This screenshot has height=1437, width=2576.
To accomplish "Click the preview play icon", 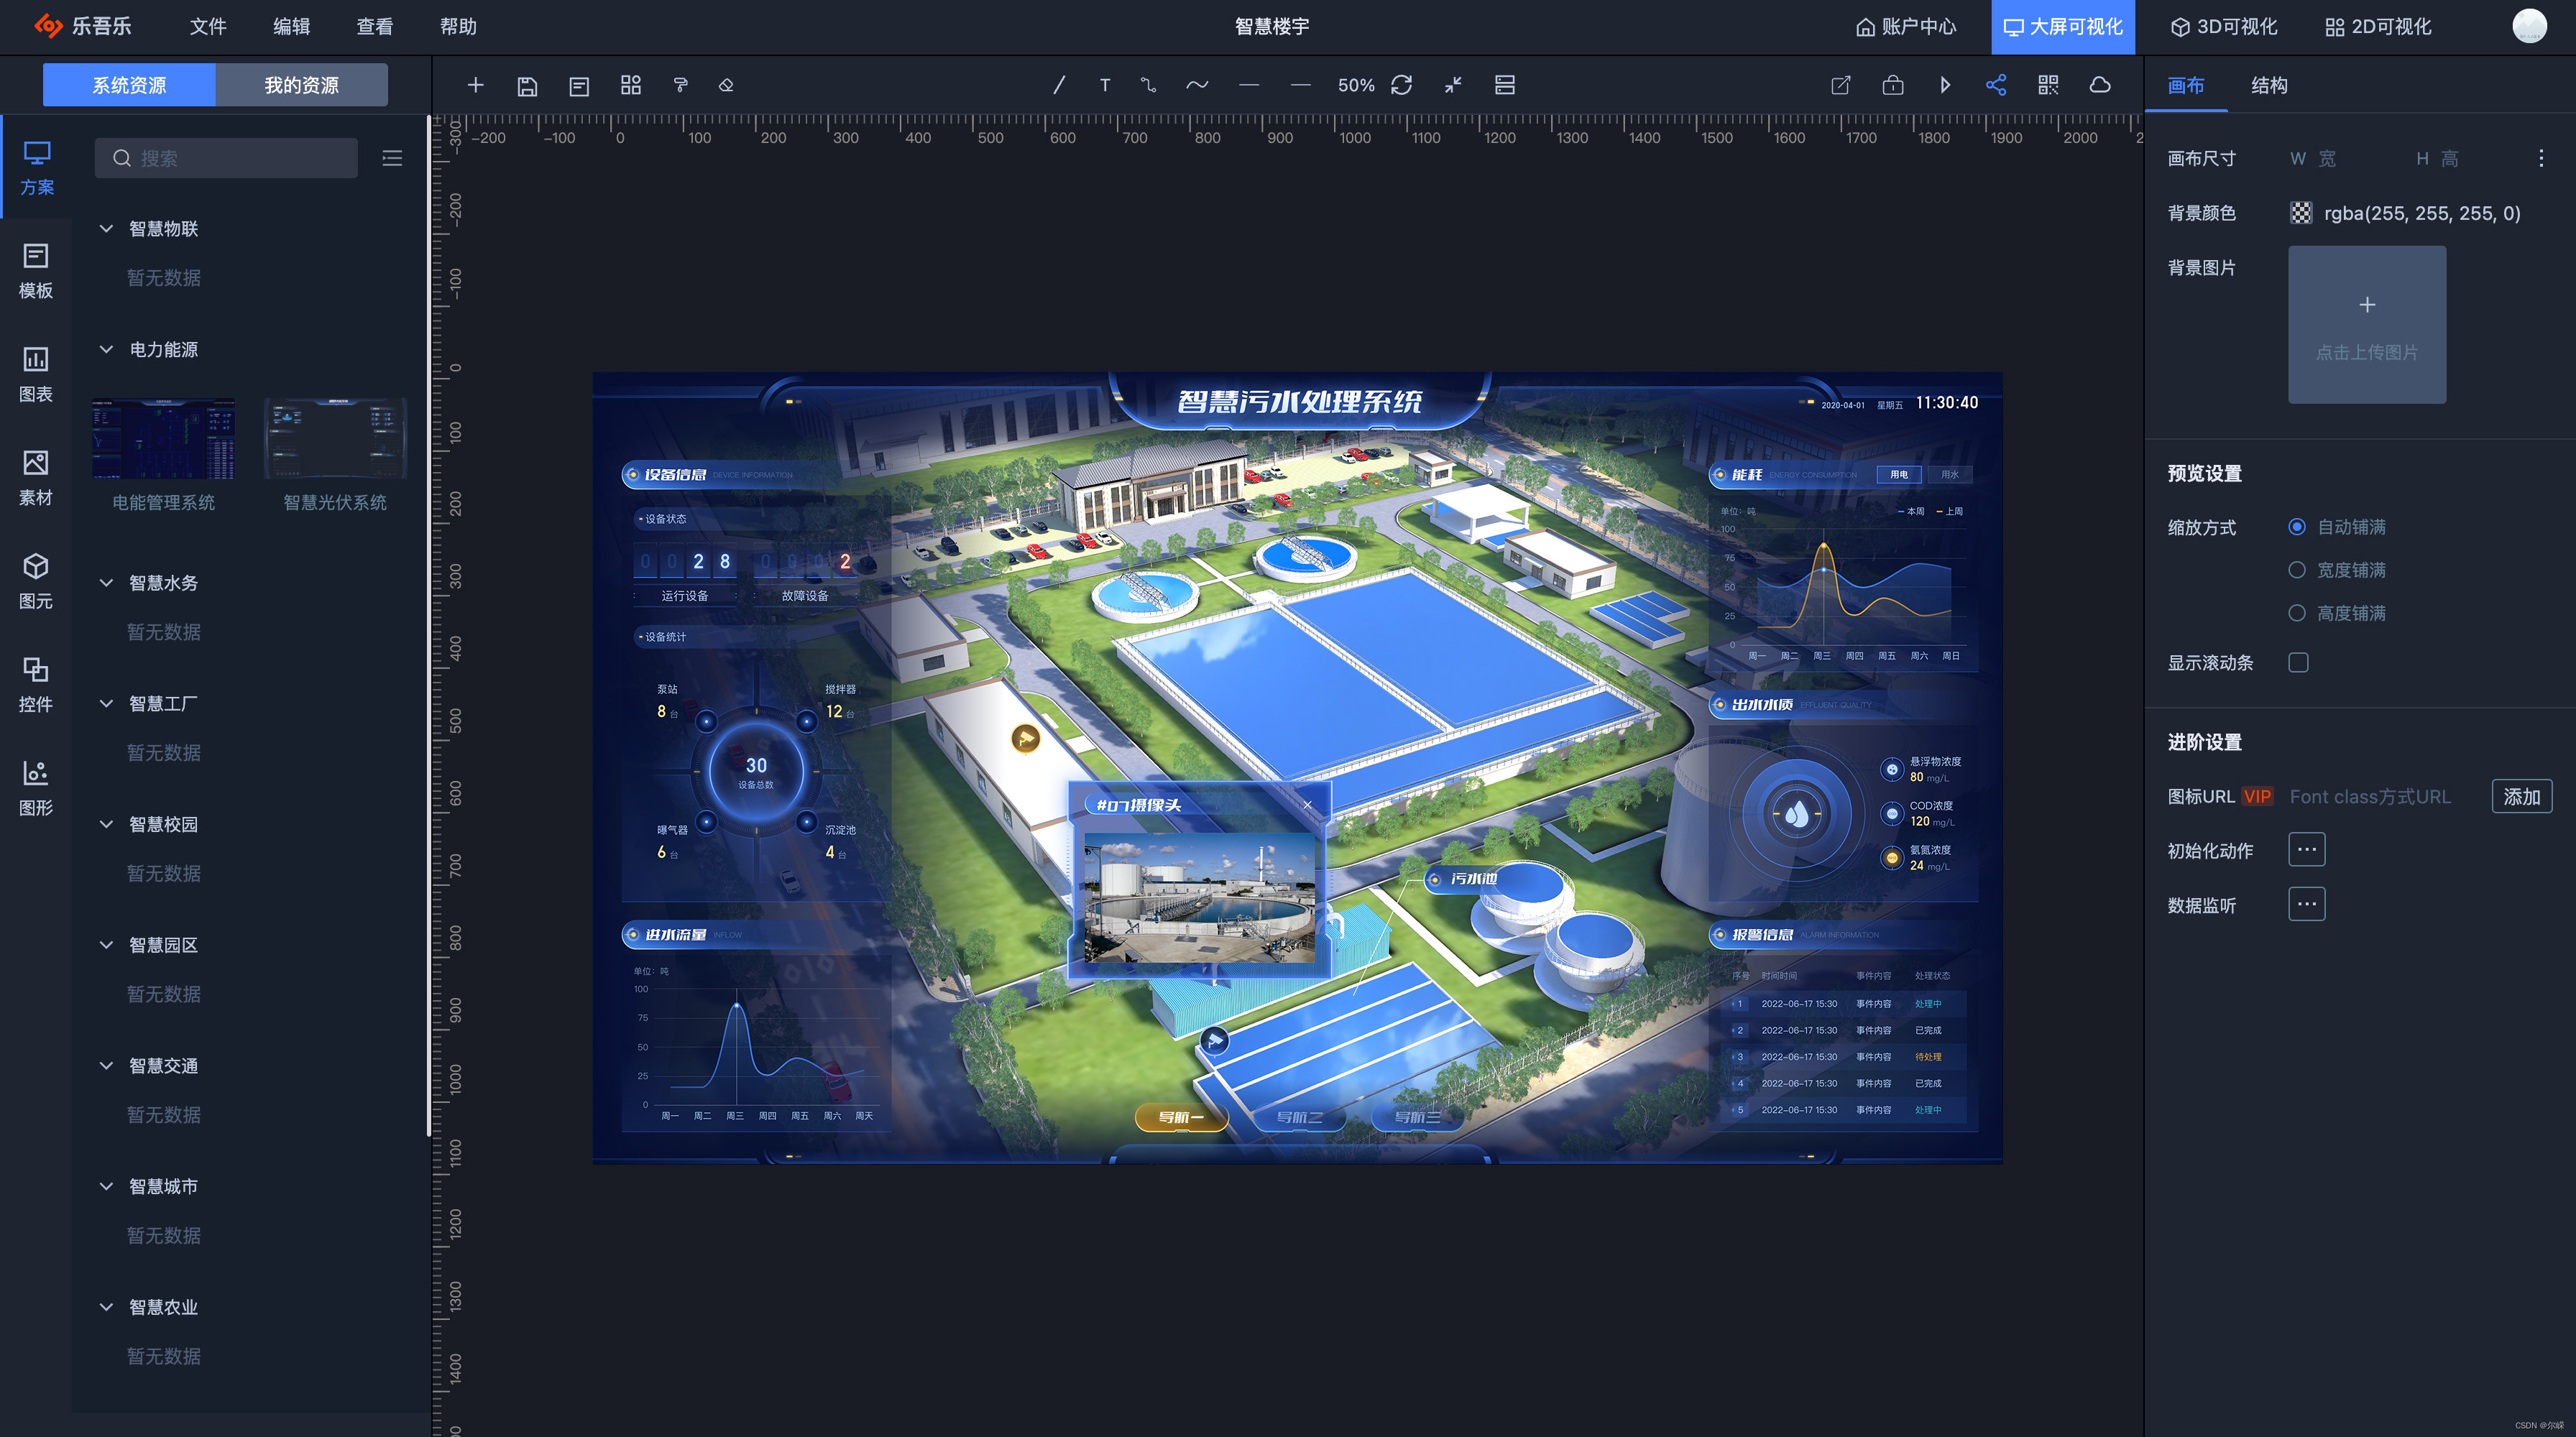I will (1945, 86).
